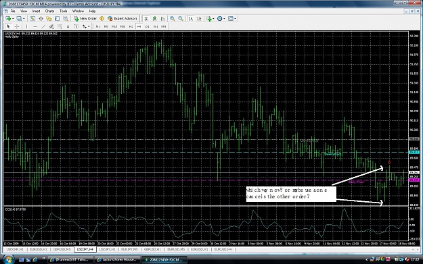Open the Help menu

pos(92,11)
